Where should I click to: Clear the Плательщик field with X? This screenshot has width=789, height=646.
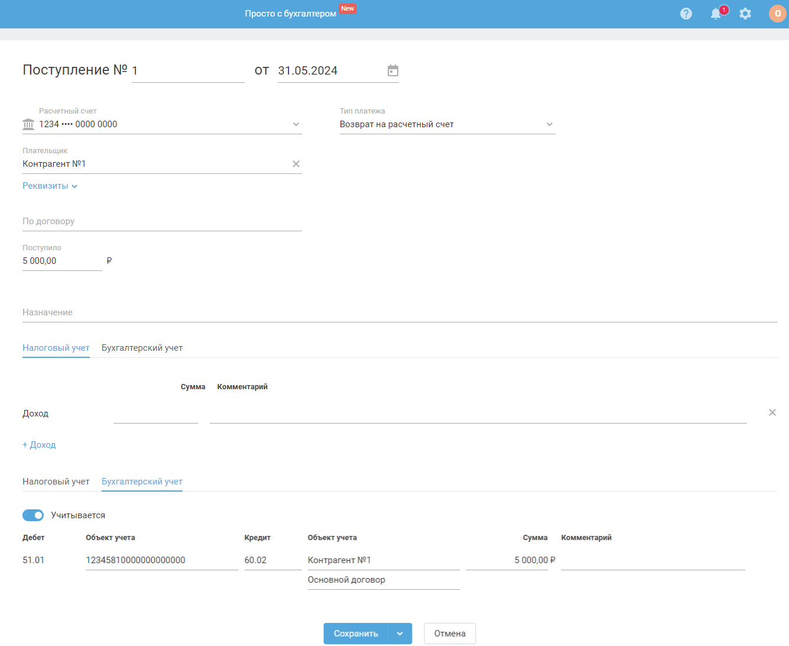(296, 164)
